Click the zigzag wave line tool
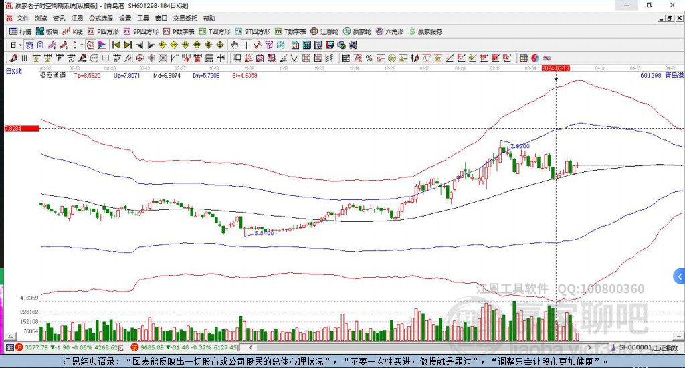 [295, 58]
